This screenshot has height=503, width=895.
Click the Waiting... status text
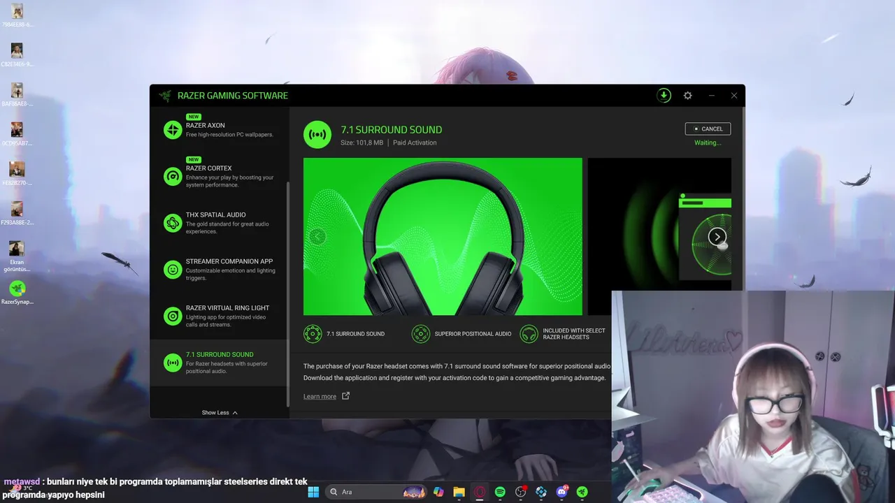708,143
